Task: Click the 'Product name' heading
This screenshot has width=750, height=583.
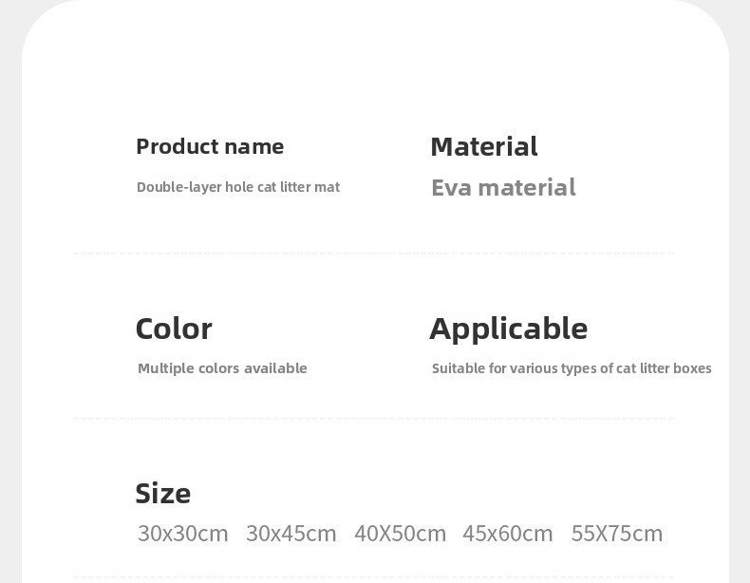Action: (x=210, y=146)
